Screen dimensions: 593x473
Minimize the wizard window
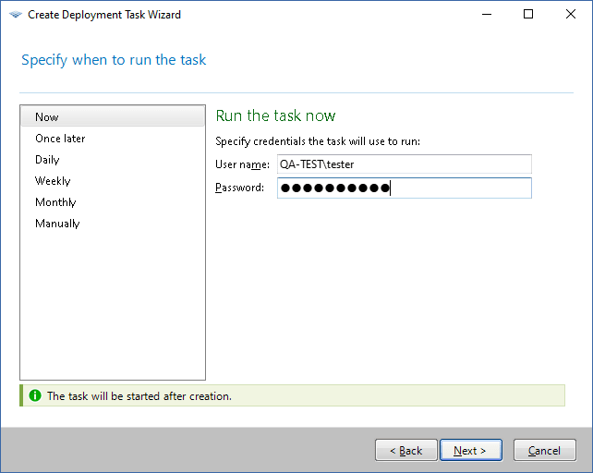coord(486,15)
